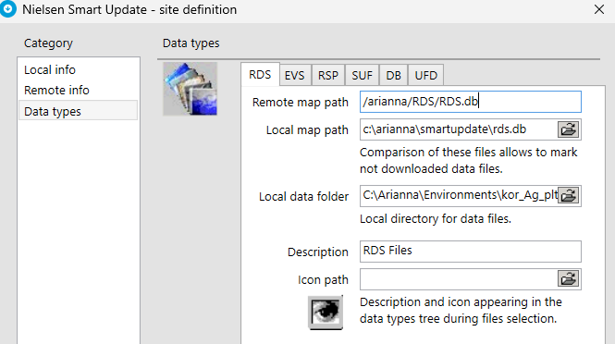The image size is (615, 344).
Task: Open the SUF tab
Action: (x=362, y=75)
